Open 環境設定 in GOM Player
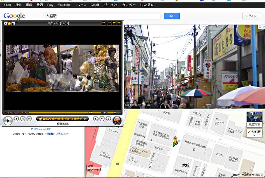The width and height of the screenshot is (265, 178). pos(63,124)
